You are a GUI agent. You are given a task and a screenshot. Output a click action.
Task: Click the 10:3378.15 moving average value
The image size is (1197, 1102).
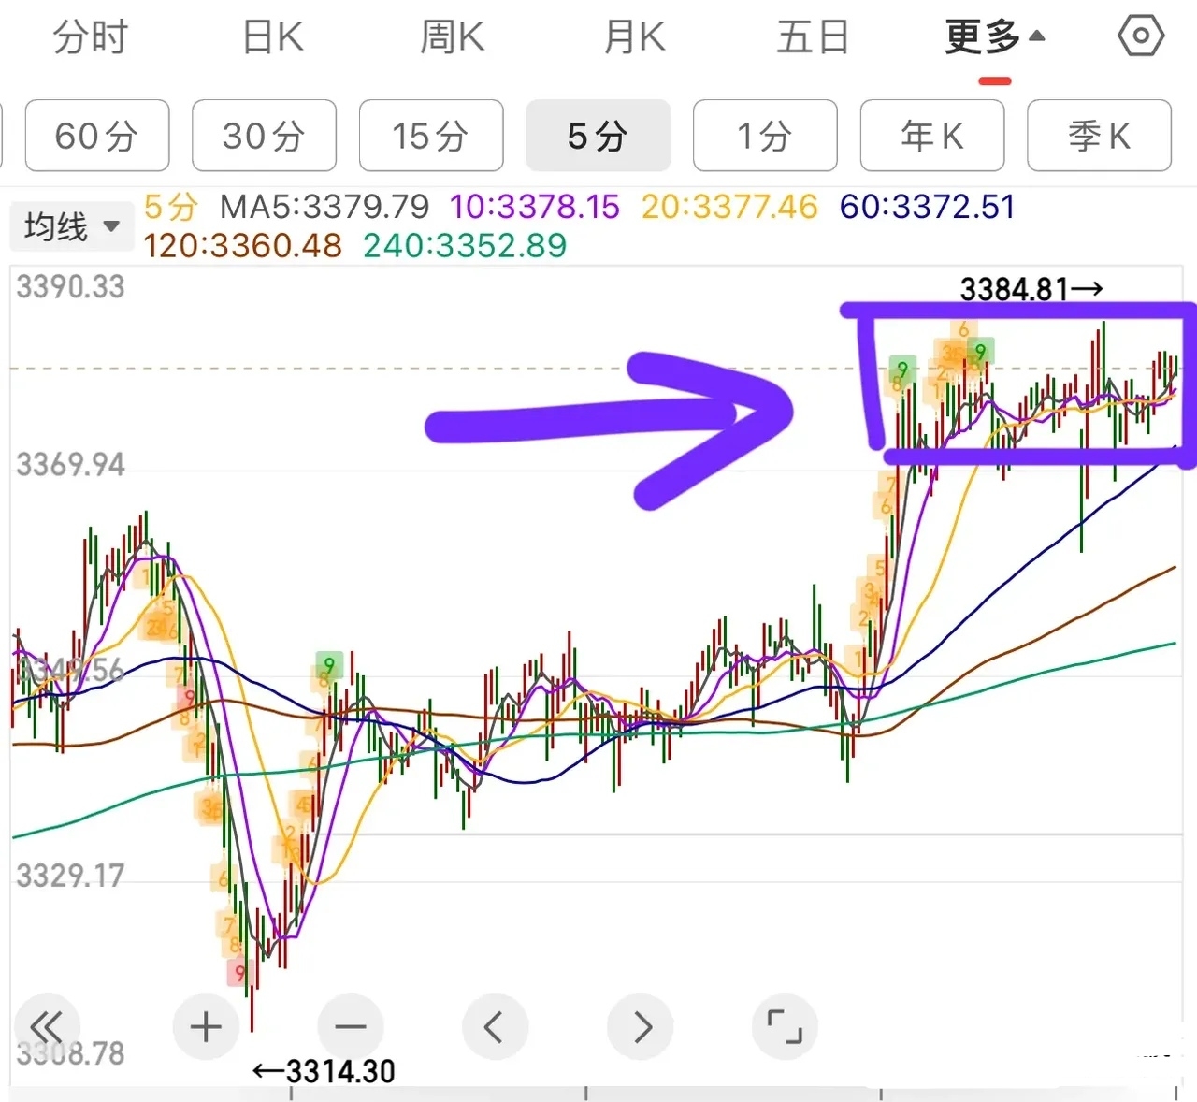point(535,207)
